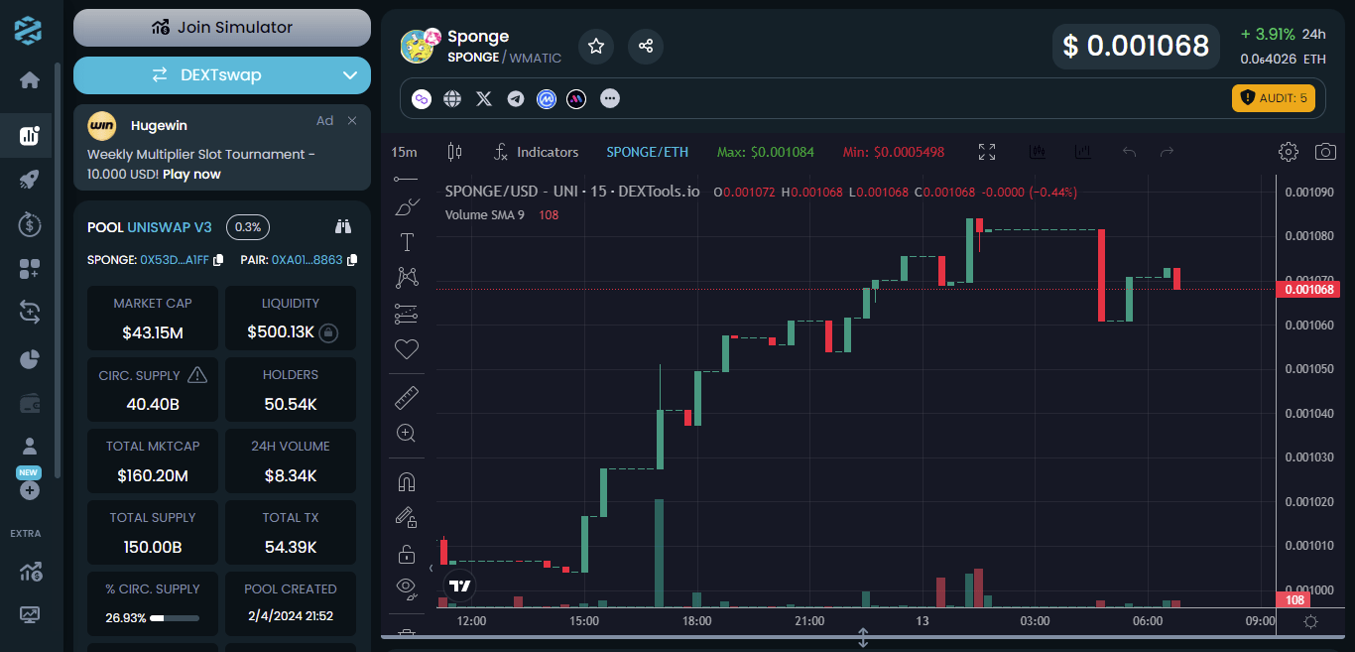Toggle fullscreen chart mode
The height and width of the screenshot is (652, 1355).
[987, 152]
